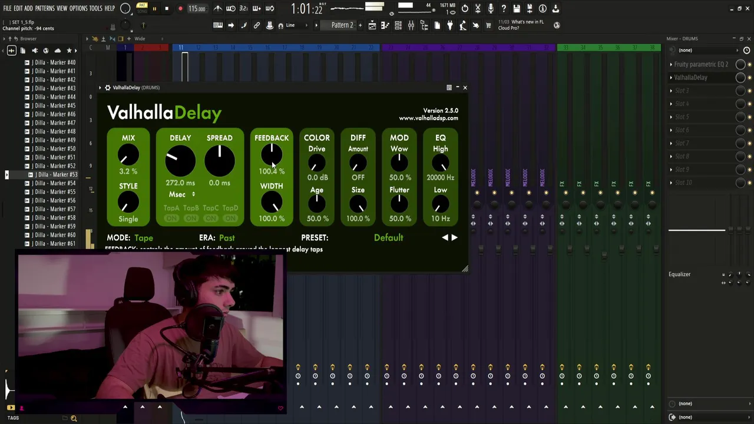Open the TOOLS menu
This screenshot has width=754, height=424.
point(95,8)
